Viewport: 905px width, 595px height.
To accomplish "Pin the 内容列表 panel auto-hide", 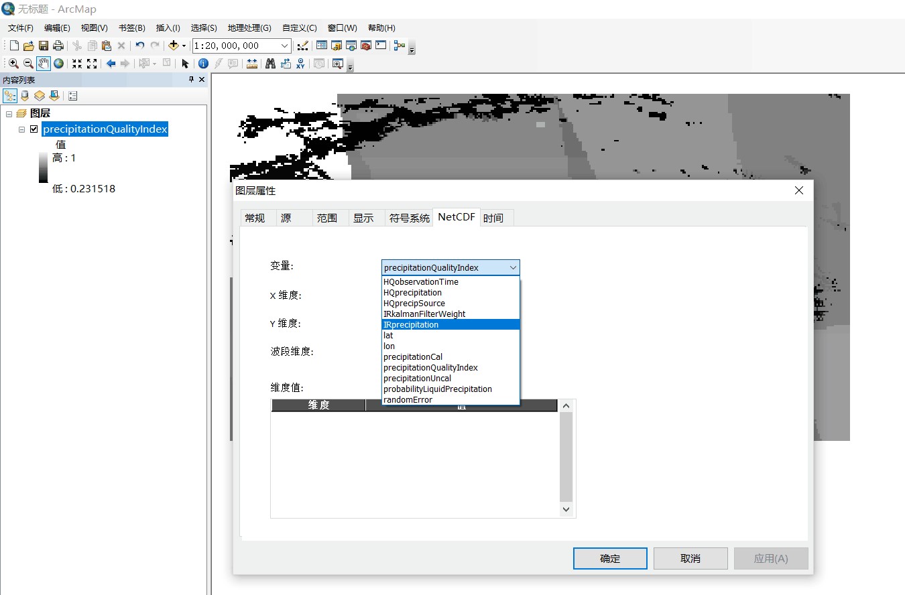I will [x=191, y=80].
